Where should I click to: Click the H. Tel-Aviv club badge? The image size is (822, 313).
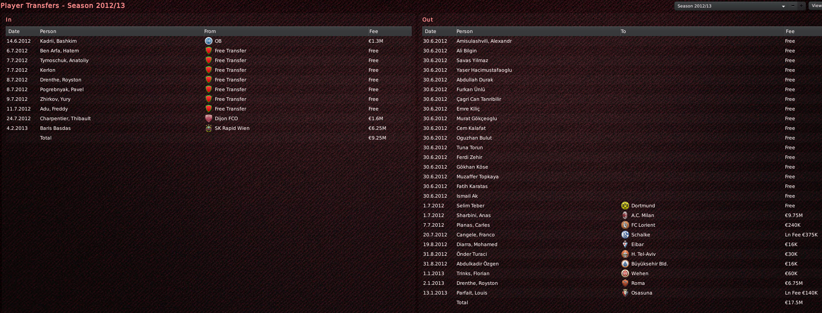pos(625,254)
